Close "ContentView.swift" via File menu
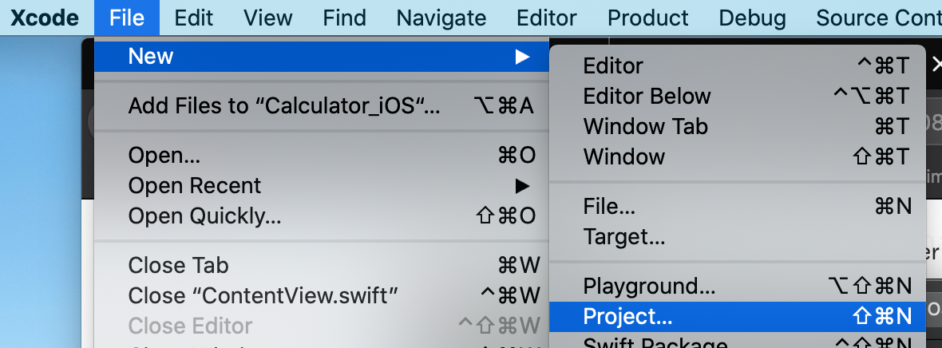 (x=263, y=295)
